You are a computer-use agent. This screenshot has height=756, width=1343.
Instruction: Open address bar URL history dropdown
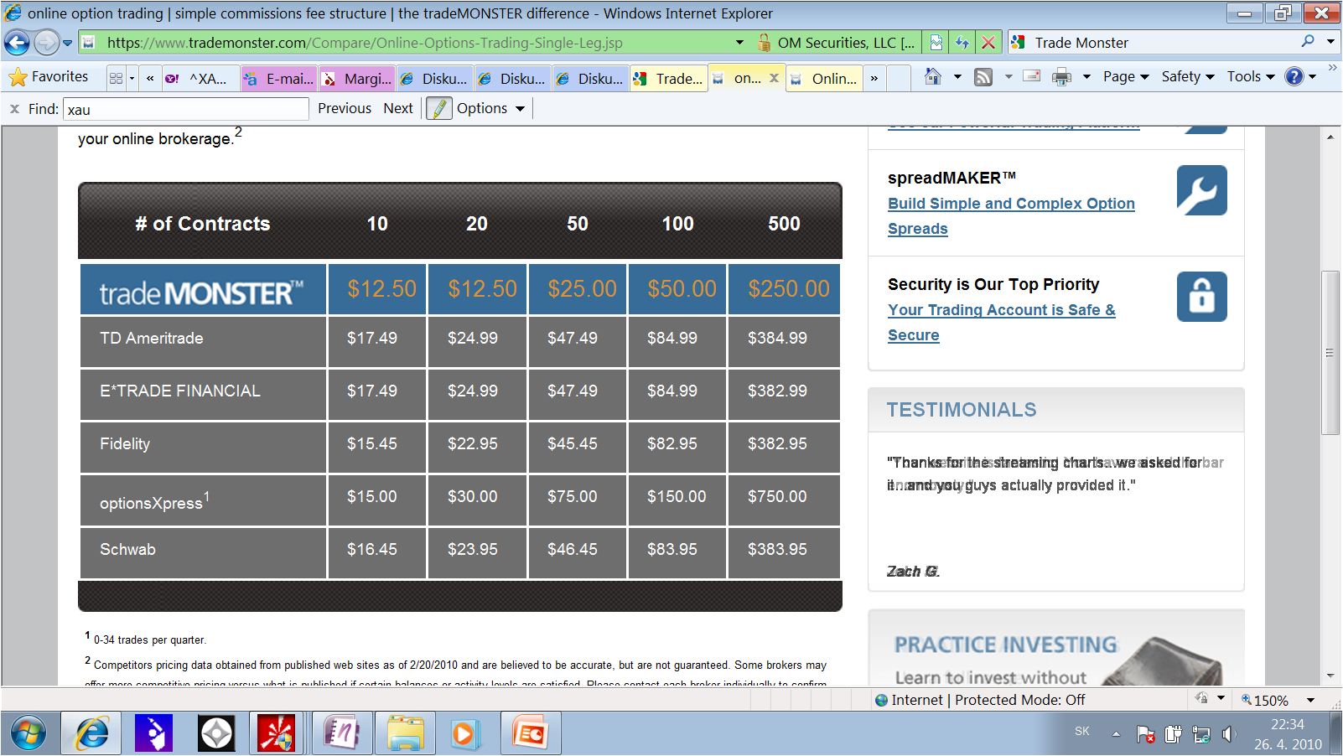(x=739, y=43)
